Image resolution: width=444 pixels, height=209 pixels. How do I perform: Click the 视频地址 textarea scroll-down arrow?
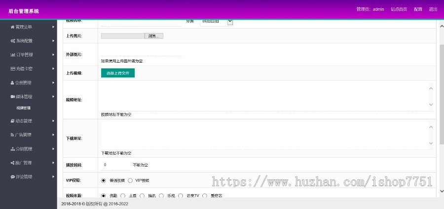[x=431, y=104]
